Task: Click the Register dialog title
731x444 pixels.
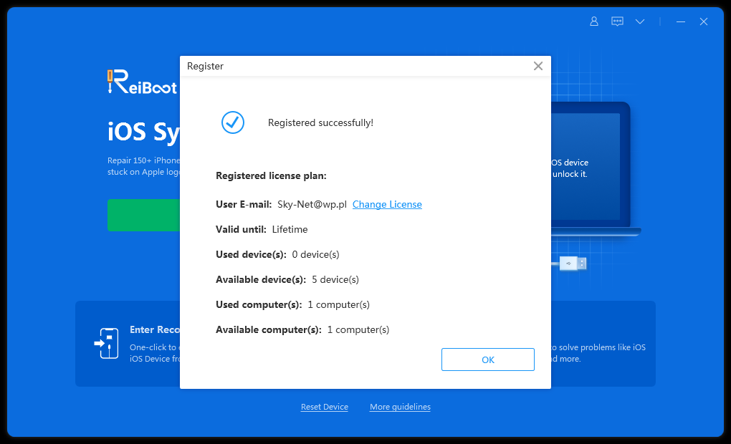Action: pos(205,66)
